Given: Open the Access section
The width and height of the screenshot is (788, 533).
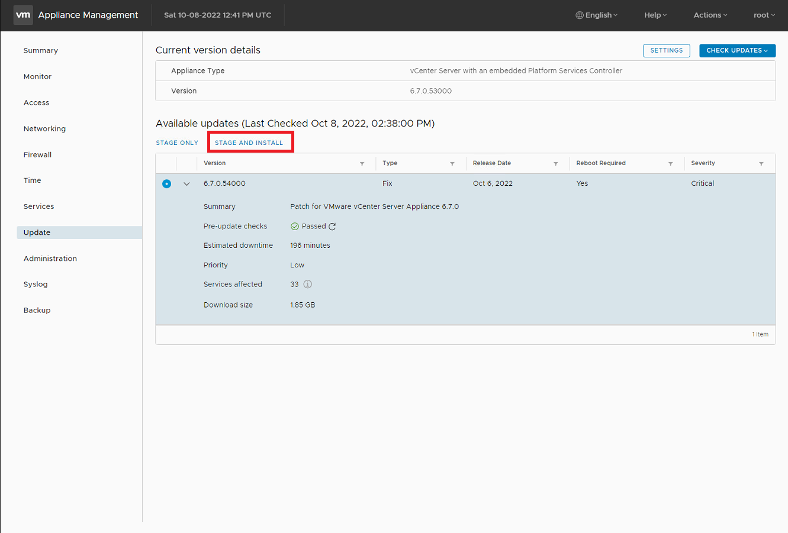Looking at the screenshot, I should tap(37, 103).
